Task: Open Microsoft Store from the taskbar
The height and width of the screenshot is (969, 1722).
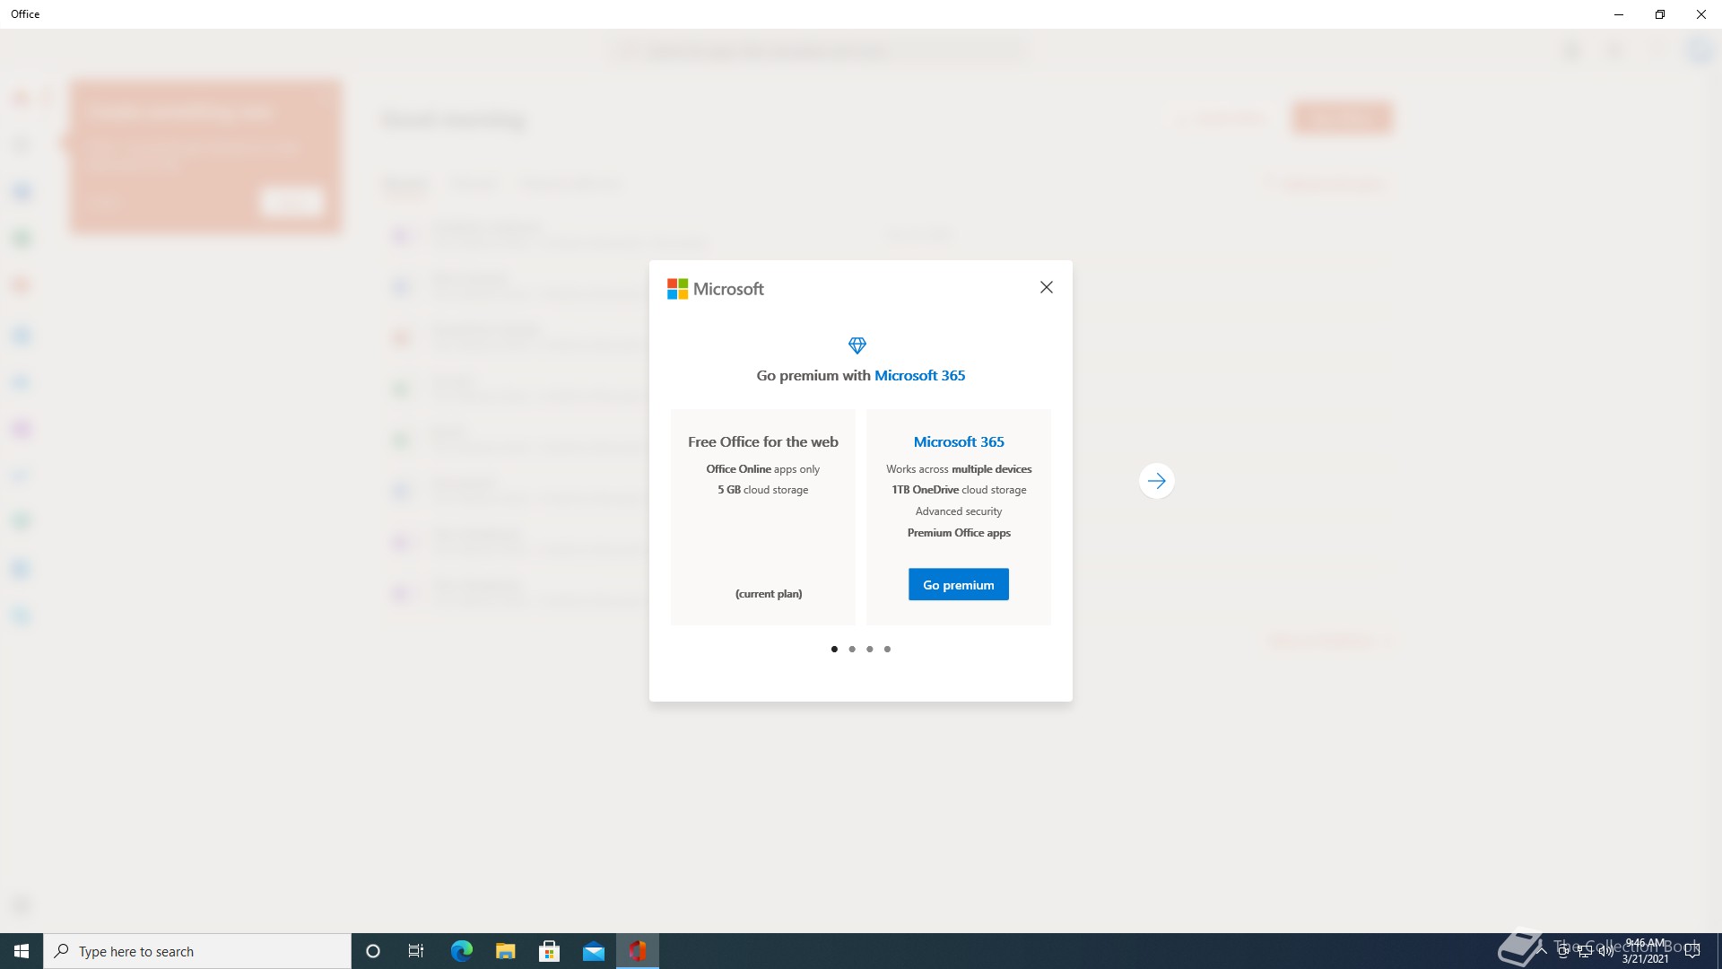Action: click(x=549, y=951)
